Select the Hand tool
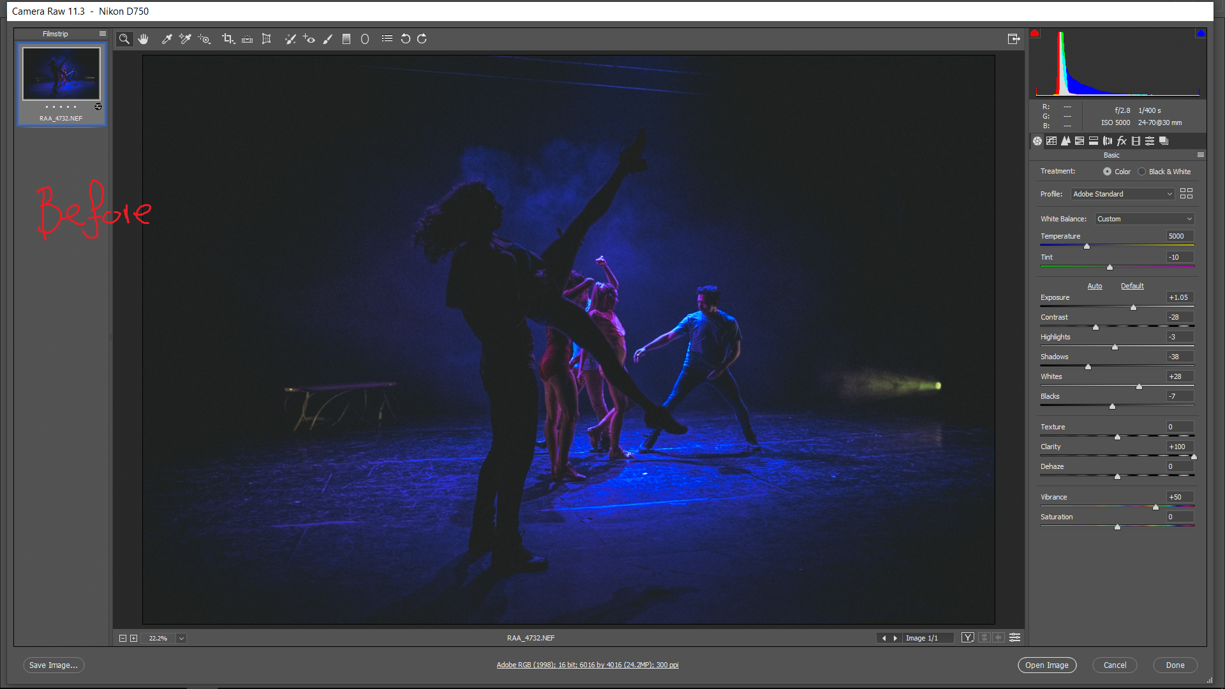1225x689 pixels. [x=144, y=39]
